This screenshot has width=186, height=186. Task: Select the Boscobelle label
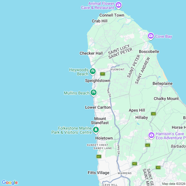[149, 51]
